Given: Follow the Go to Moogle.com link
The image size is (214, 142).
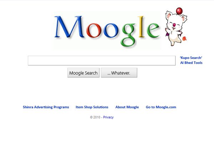Looking at the screenshot, I should pos(161,107).
